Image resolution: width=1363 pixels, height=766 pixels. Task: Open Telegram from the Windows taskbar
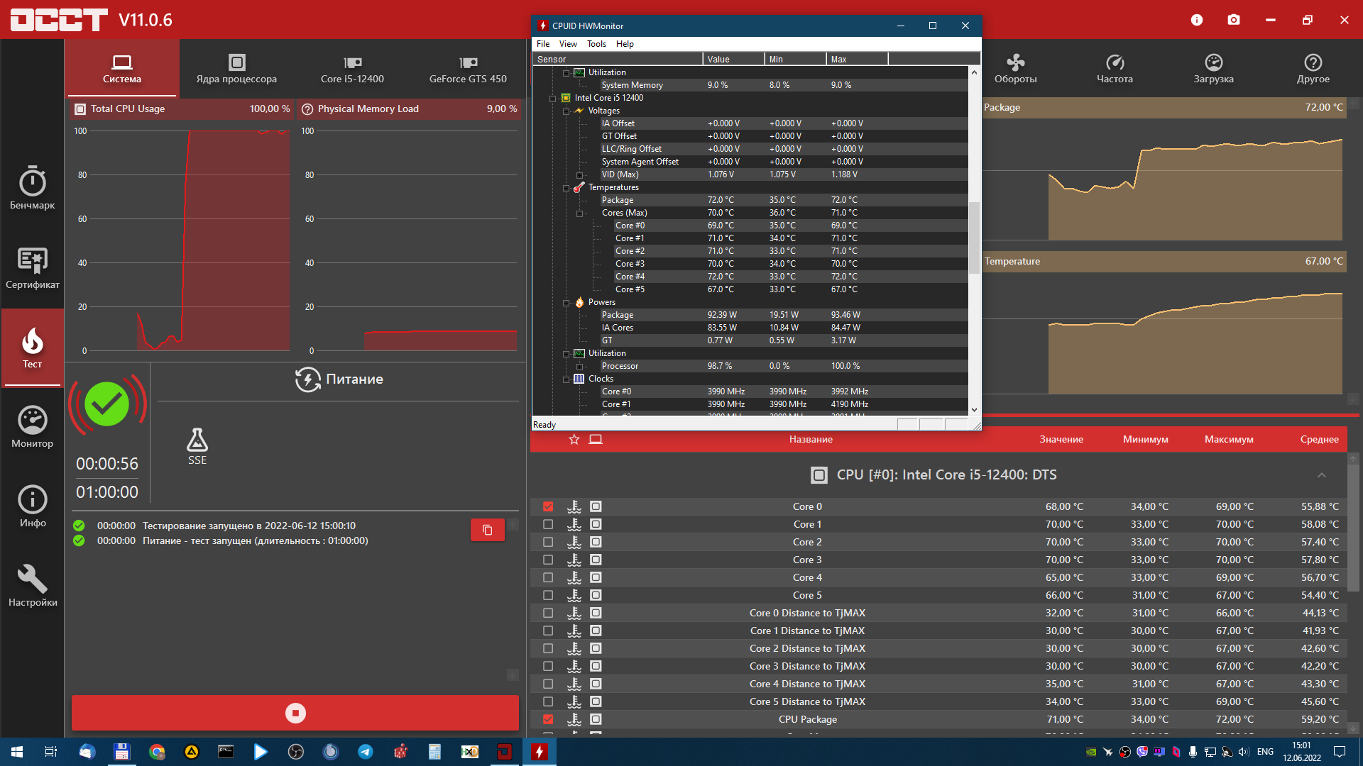point(366,752)
